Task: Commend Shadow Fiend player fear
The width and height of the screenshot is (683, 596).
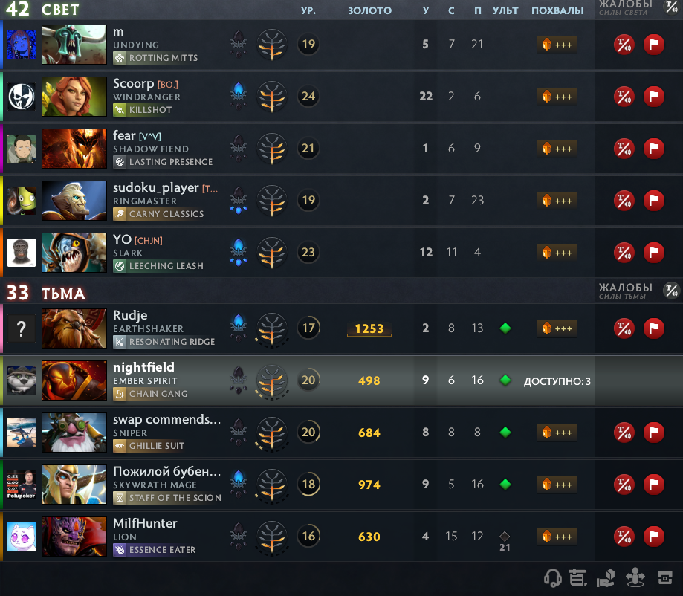Action: click(x=557, y=149)
